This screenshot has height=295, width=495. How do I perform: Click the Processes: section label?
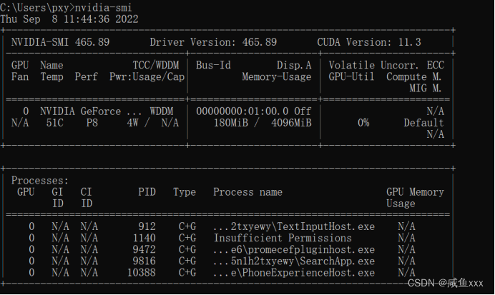pos(40,180)
